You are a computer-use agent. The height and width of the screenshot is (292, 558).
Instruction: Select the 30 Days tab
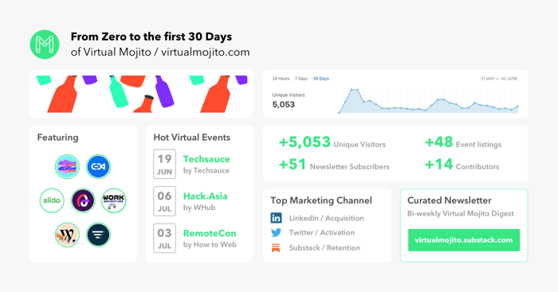coord(321,79)
